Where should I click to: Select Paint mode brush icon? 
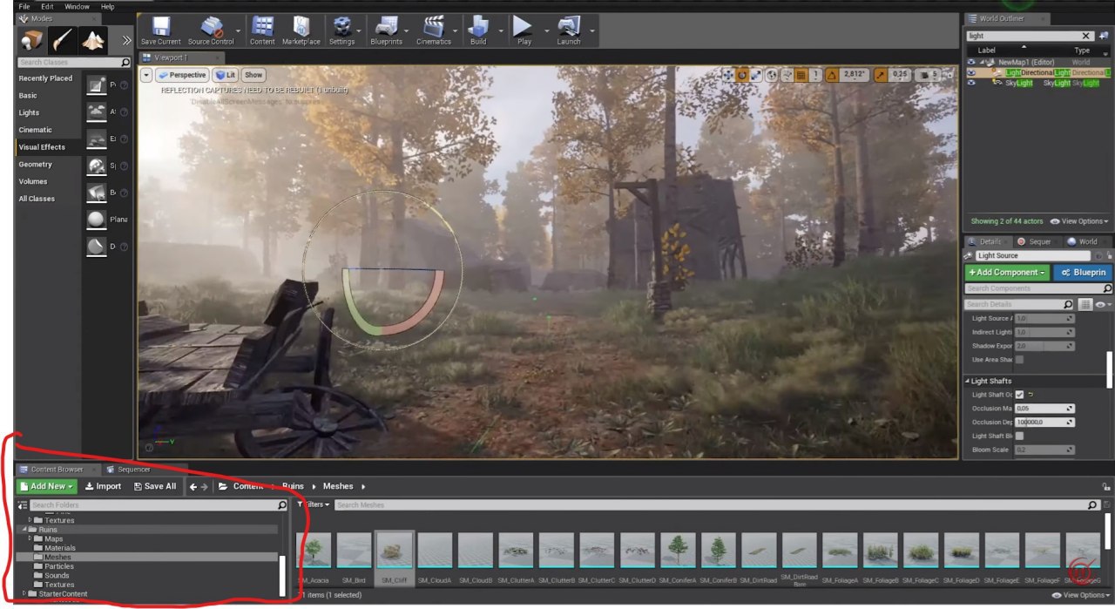point(62,39)
